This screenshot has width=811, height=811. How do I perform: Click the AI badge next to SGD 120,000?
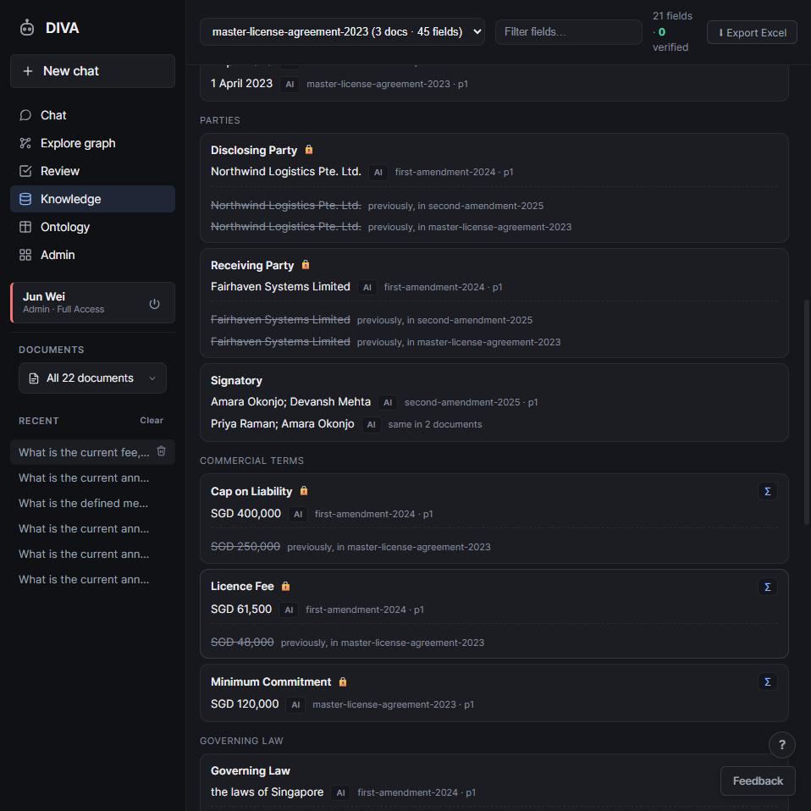pos(295,704)
